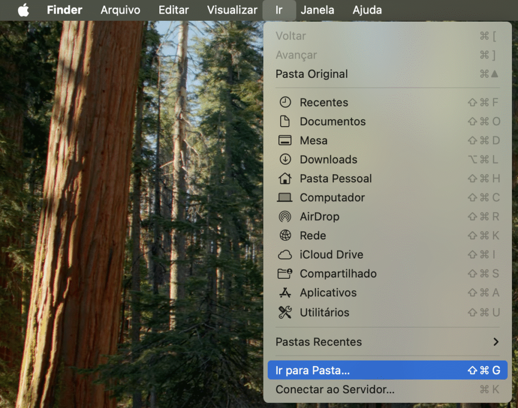518x408 pixels.
Task: Open the Janela menu
Action: pos(317,10)
